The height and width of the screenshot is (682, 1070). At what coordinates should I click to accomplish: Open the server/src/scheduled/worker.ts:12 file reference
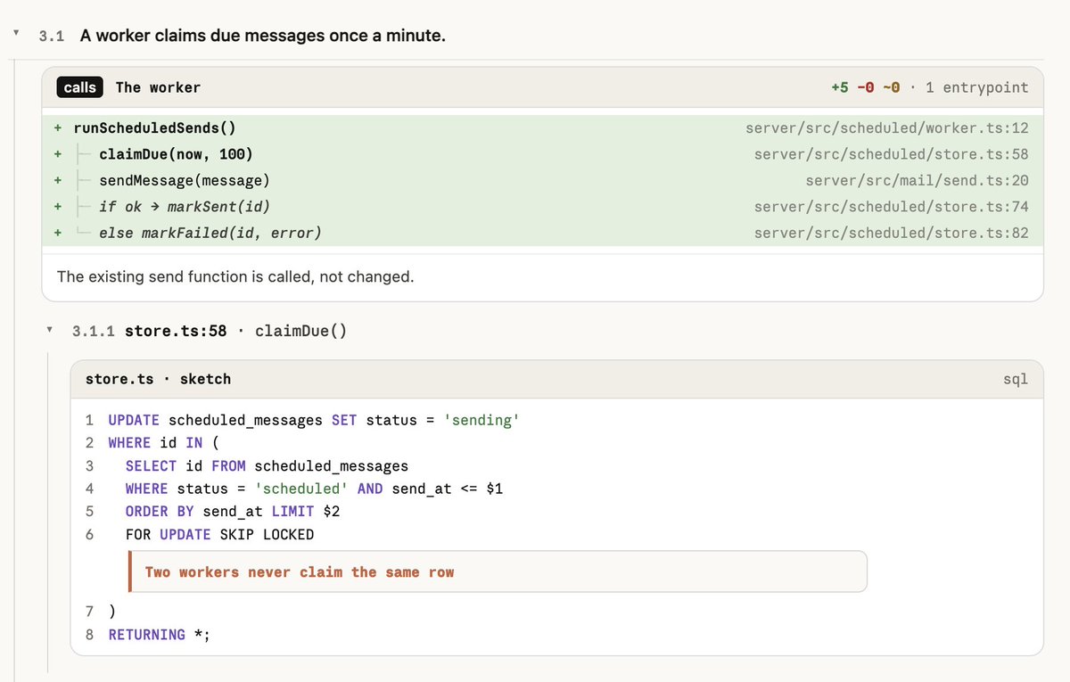coord(886,128)
